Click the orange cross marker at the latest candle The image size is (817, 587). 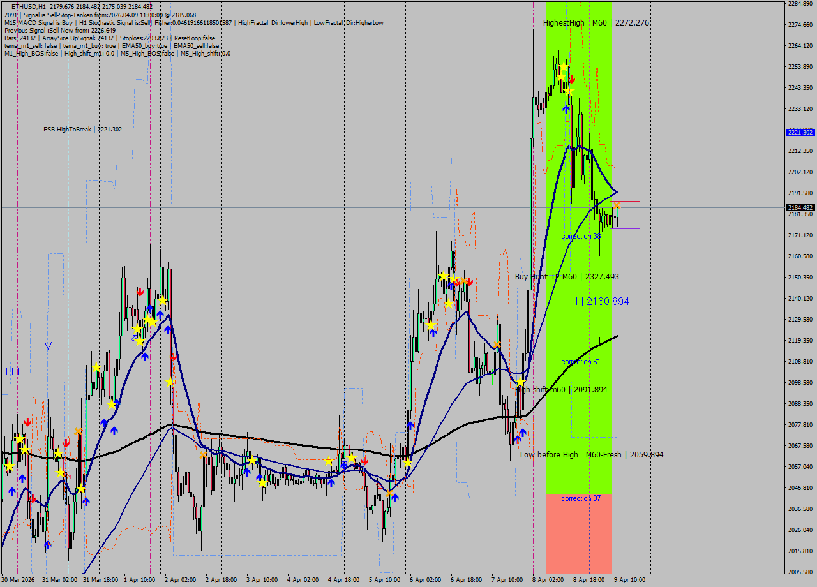(x=617, y=205)
